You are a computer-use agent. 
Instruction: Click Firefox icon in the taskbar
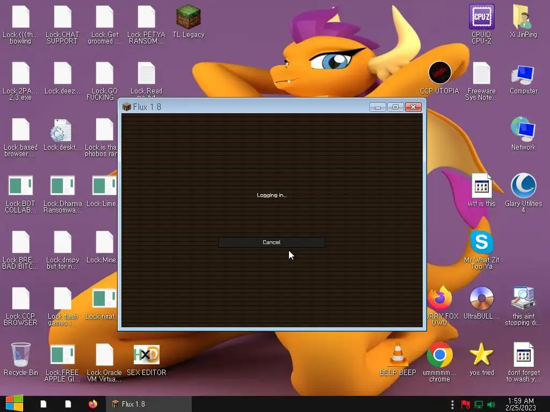click(x=92, y=404)
